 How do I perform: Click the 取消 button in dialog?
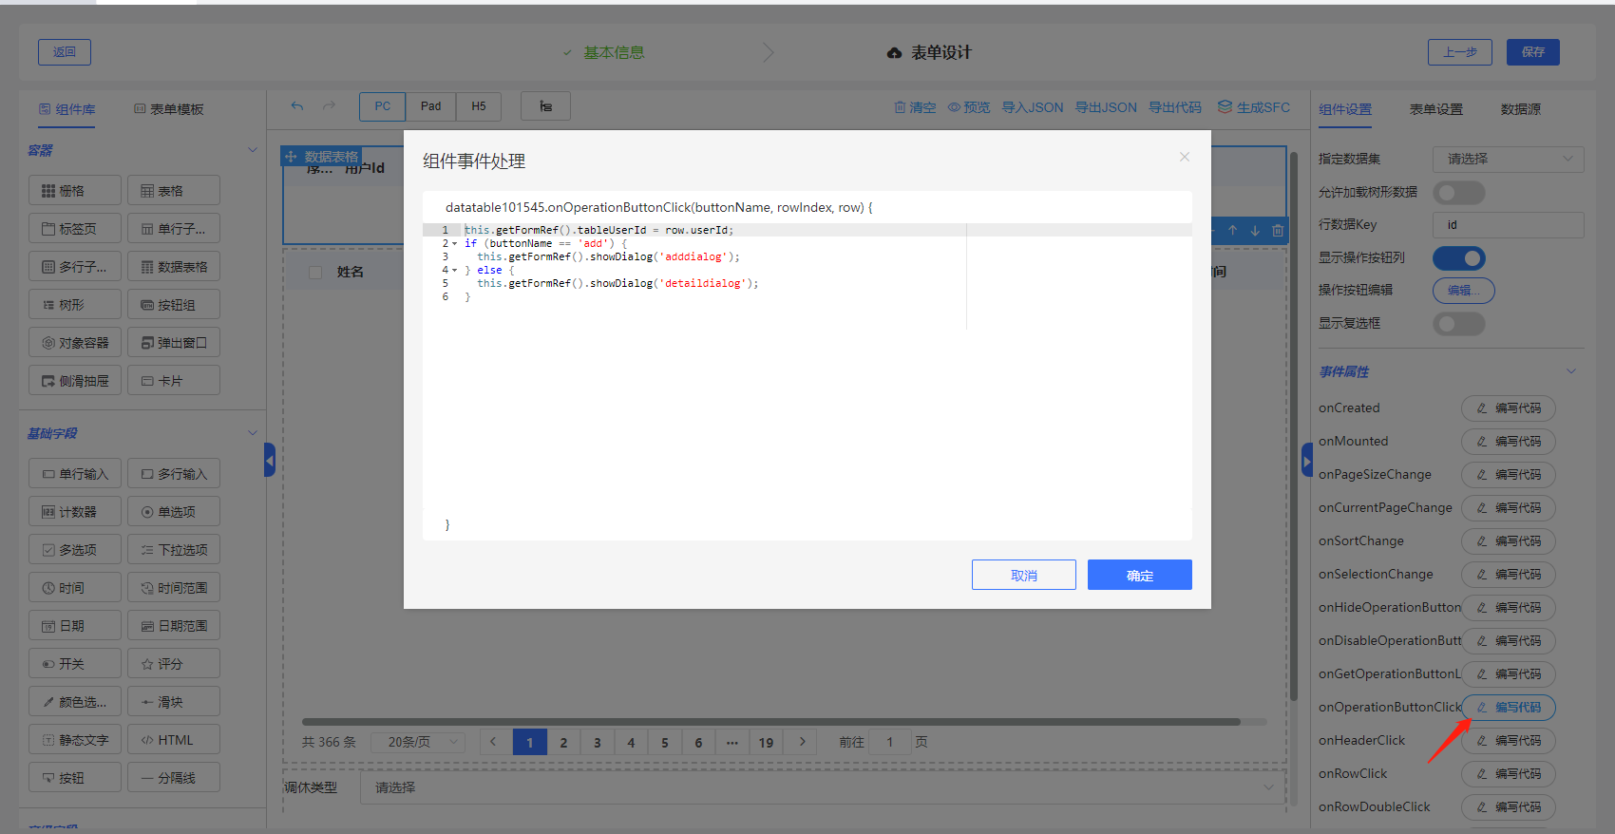[1023, 575]
